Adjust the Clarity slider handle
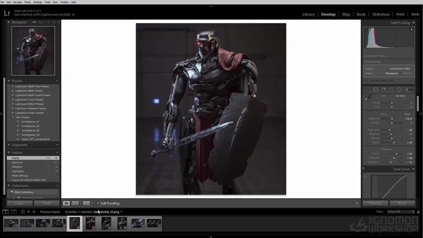Screen dimensions: 423x238 (396, 154)
